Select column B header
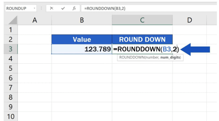 click(82, 20)
